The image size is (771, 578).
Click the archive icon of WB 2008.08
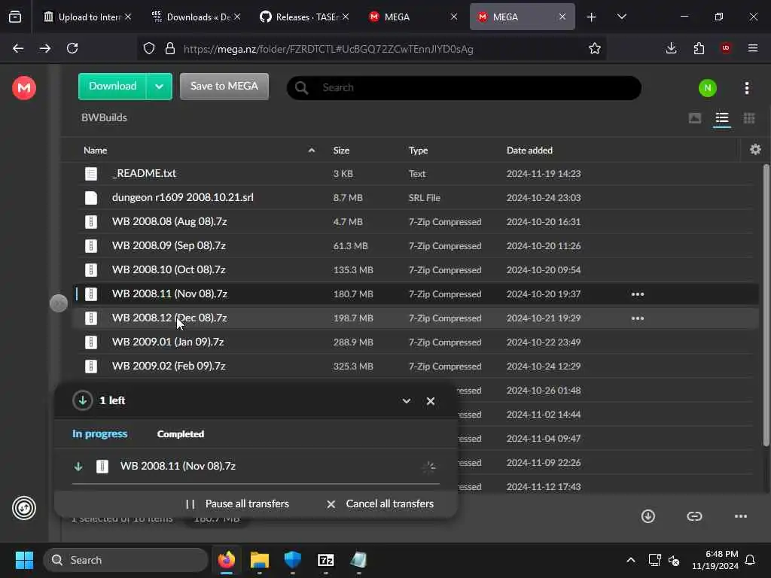pyautogui.click(x=91, y=222)
